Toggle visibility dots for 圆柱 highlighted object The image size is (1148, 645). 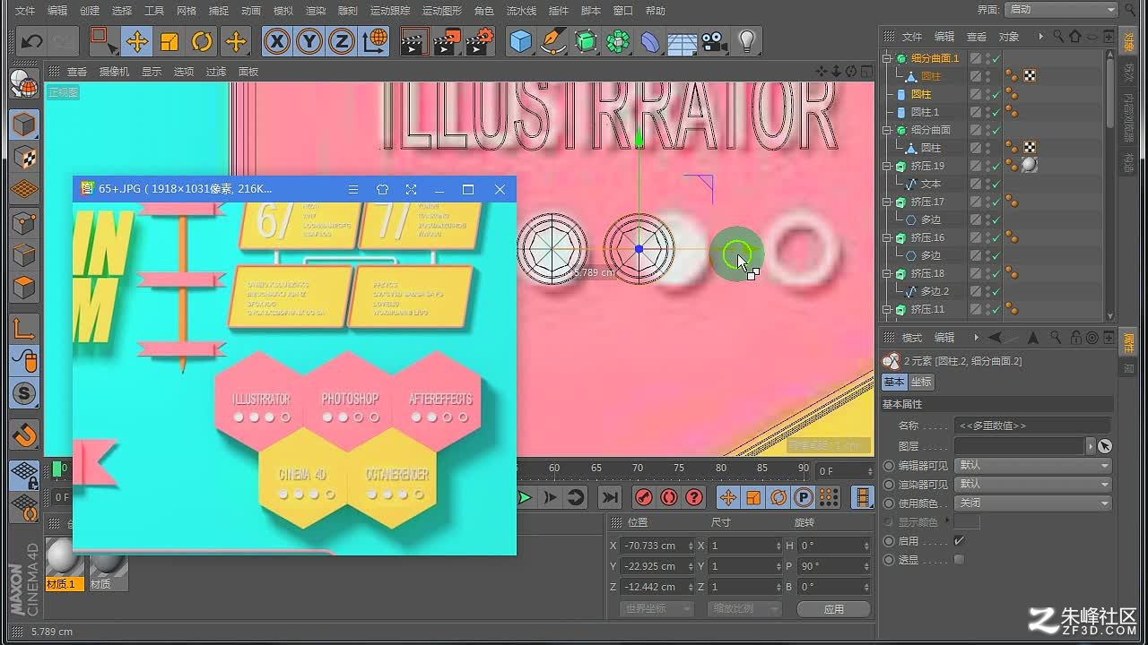pos(986,94)
